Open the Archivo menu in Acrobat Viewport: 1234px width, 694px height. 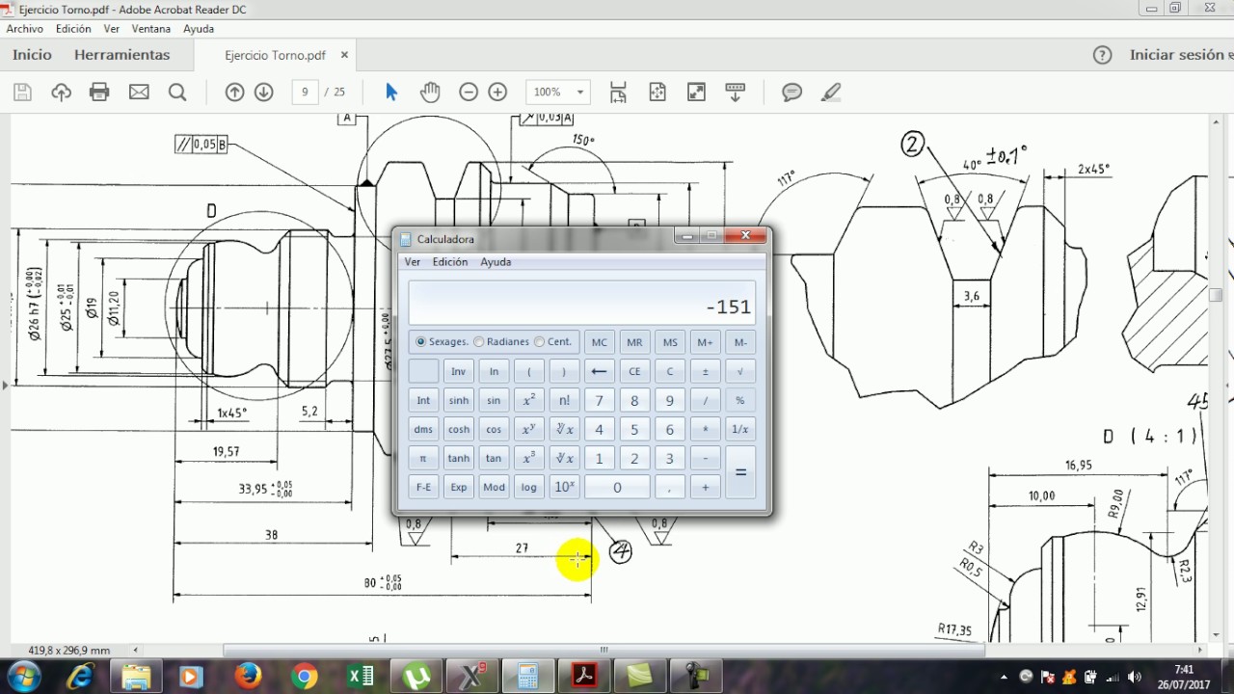point(25,29)
